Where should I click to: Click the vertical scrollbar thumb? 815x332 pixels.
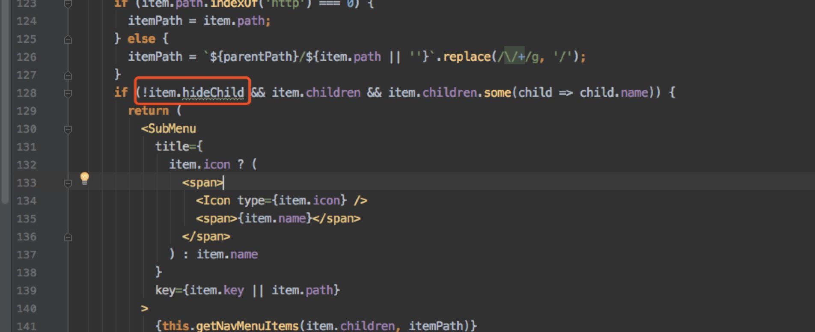pyautogui.click(x=5, y=102)
